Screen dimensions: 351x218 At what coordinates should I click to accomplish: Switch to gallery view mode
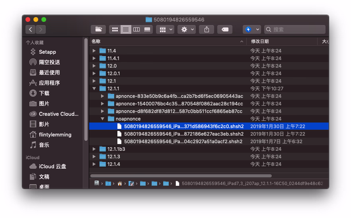pyautogui.click(x=147, y=29)
